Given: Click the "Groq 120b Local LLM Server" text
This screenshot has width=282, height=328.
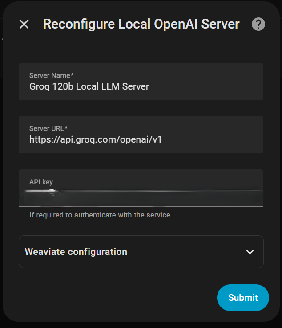Looking at the screenshot, I should tap(89, 86).
